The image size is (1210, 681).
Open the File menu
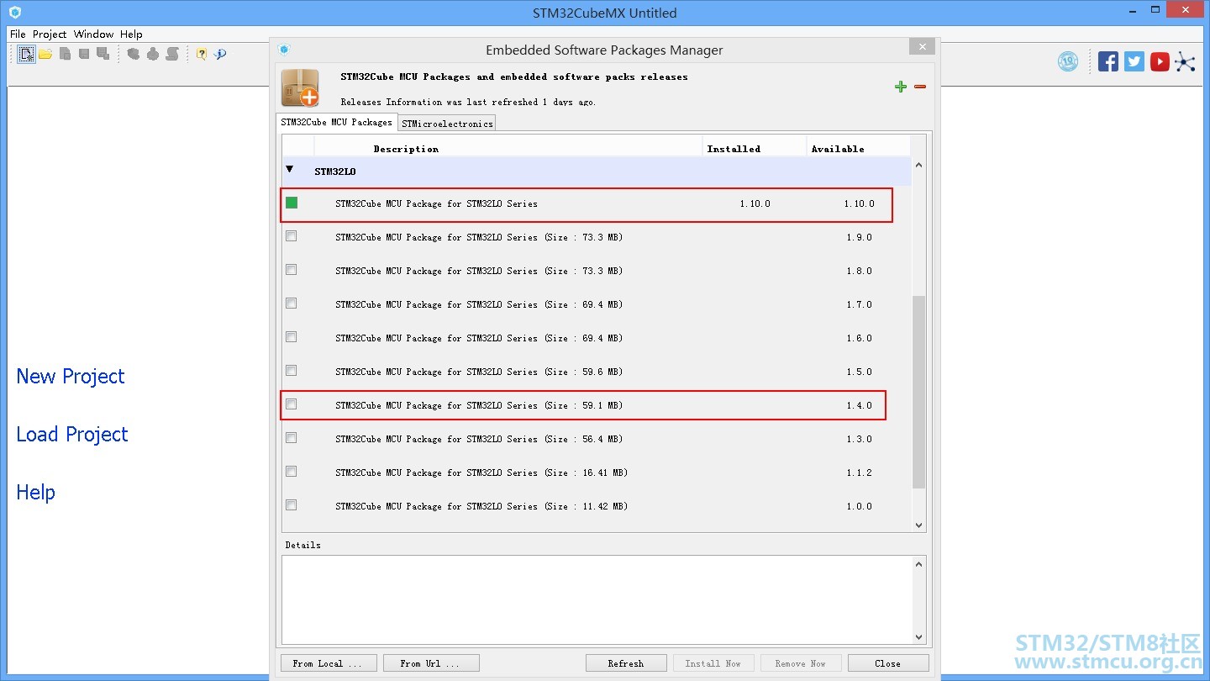point(18,34)
